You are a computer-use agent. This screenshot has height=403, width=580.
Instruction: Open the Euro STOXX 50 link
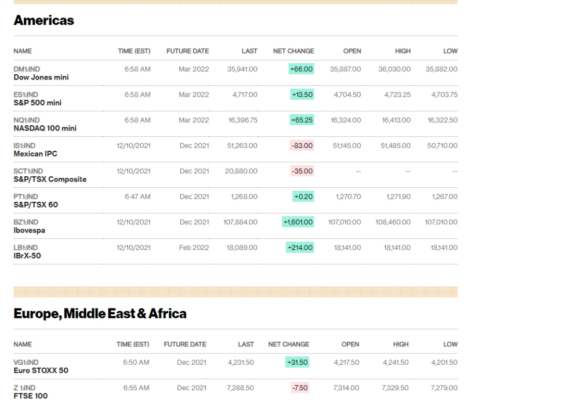(41, 371)
